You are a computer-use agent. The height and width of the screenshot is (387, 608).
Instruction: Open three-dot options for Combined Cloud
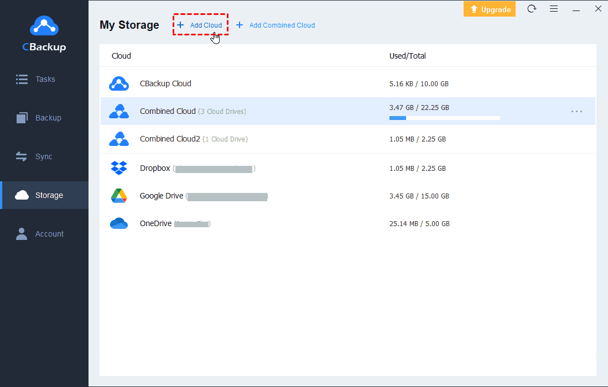[x=576, y=111]
